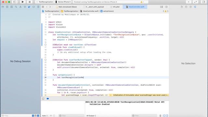Open the Report navigator icon
Screen dimensions: 208x117
[x=38, y=7]
